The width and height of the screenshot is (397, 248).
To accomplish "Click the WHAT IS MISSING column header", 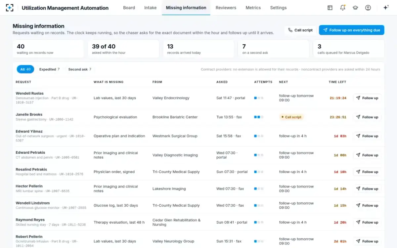I will tap(109, 82).
